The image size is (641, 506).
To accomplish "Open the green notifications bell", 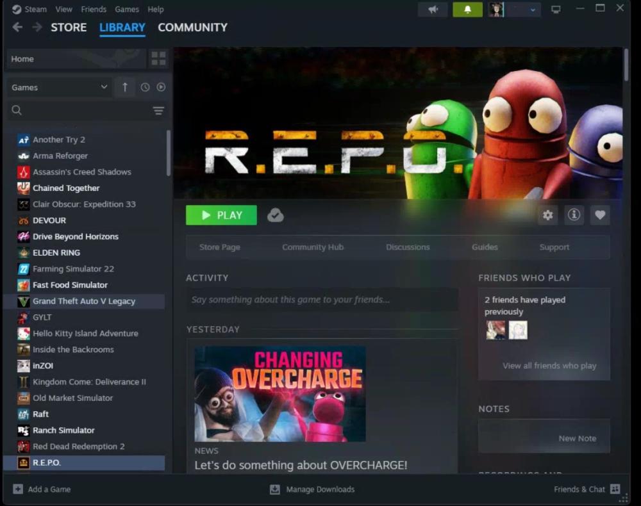I will point(468,10).
